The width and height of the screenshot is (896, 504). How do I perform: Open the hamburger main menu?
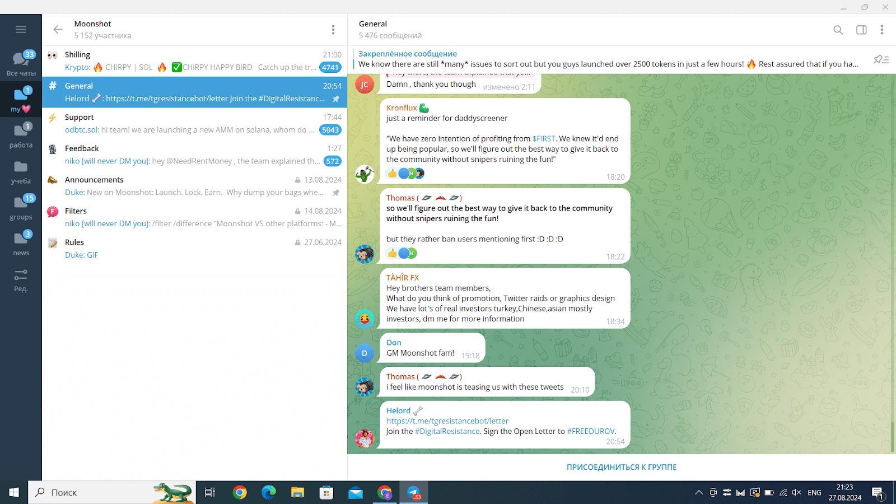[21, 29]
